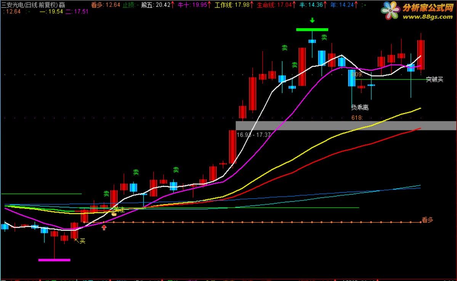
Task: Select the 熊五: 20.42 indicator reading
Action: point(156,5)
